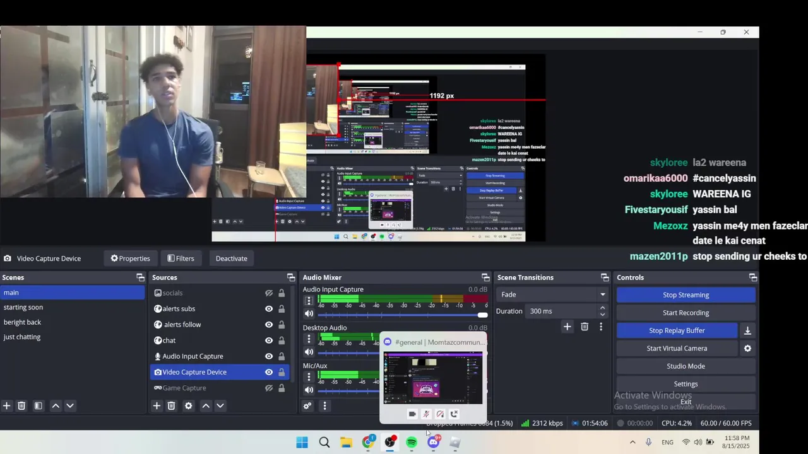Click Start Recording
The height and width of the screenshot is (454, 808).
tap(686, 313)
